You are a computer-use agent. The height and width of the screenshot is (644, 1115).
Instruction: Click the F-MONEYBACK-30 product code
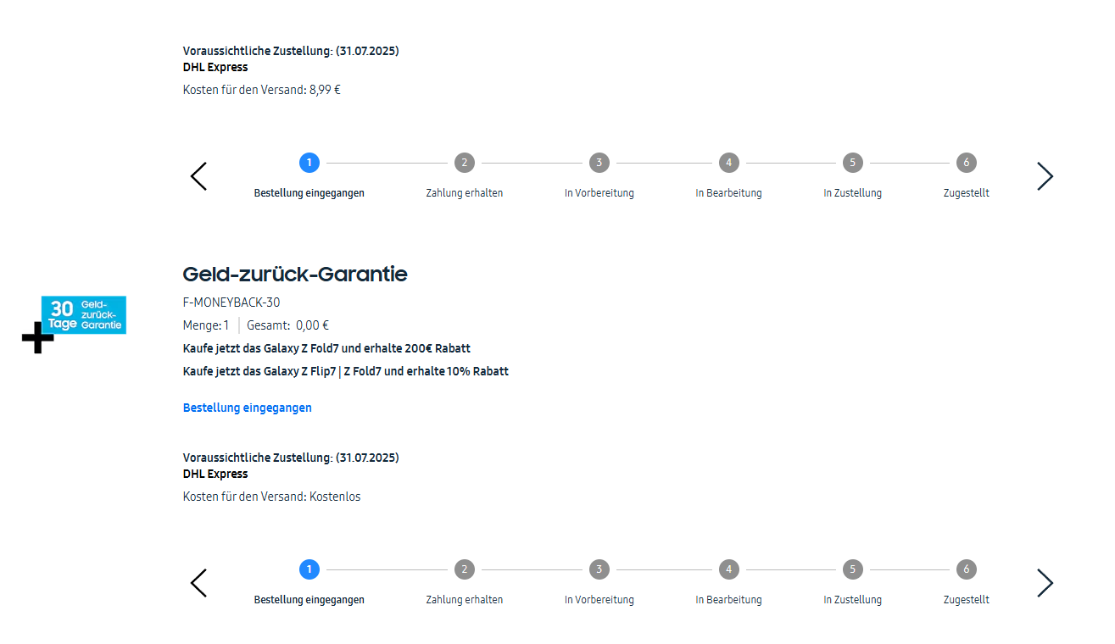click(231, 303)
